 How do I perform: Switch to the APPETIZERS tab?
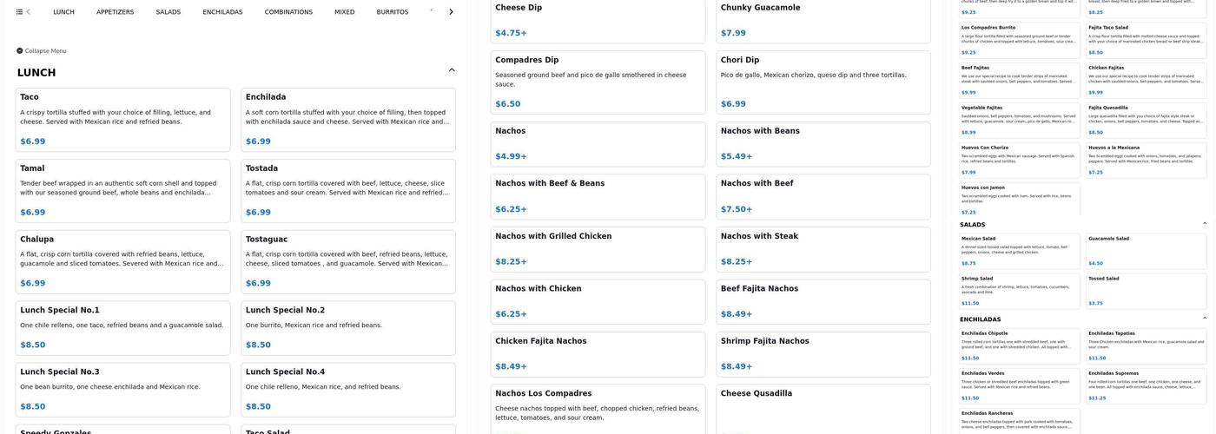click(115, 12)
